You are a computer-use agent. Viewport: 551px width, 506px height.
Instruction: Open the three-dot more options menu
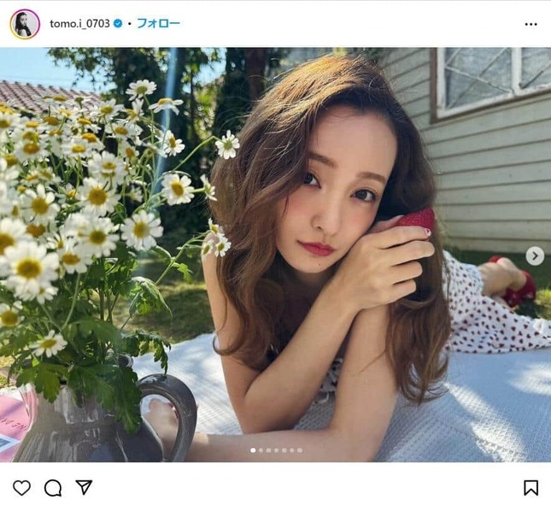pos(531,24)
